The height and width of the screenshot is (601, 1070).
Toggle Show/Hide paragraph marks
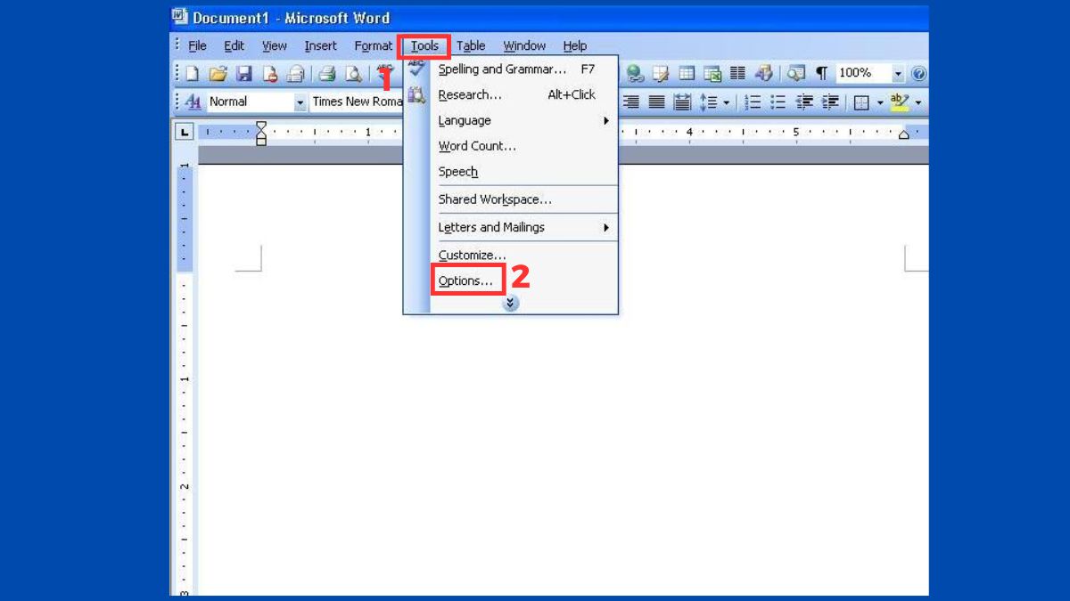tap(821, 73)
